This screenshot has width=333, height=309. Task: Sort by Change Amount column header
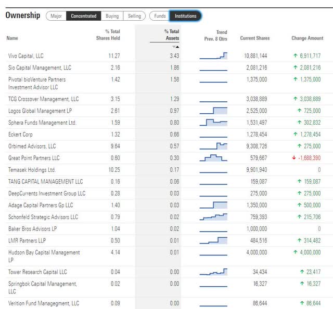pos(308,38)
